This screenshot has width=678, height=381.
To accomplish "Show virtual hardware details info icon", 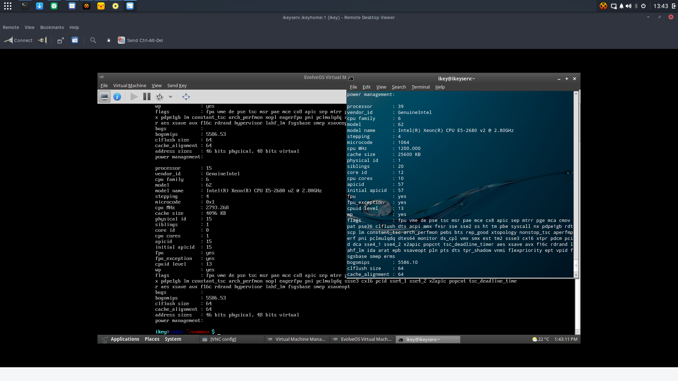I will pyautogui.click(x=117, y=97).
